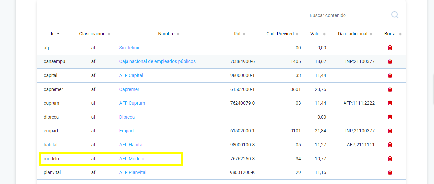Sort table by Cod. Previred column
The width and height of the screenshot is (434, 184).
pos(282,34)
